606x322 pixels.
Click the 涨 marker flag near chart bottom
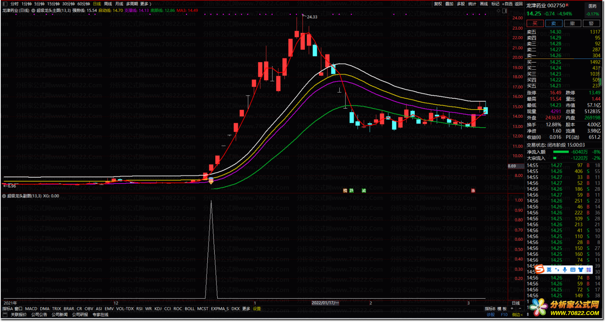[x=473, y=191]
